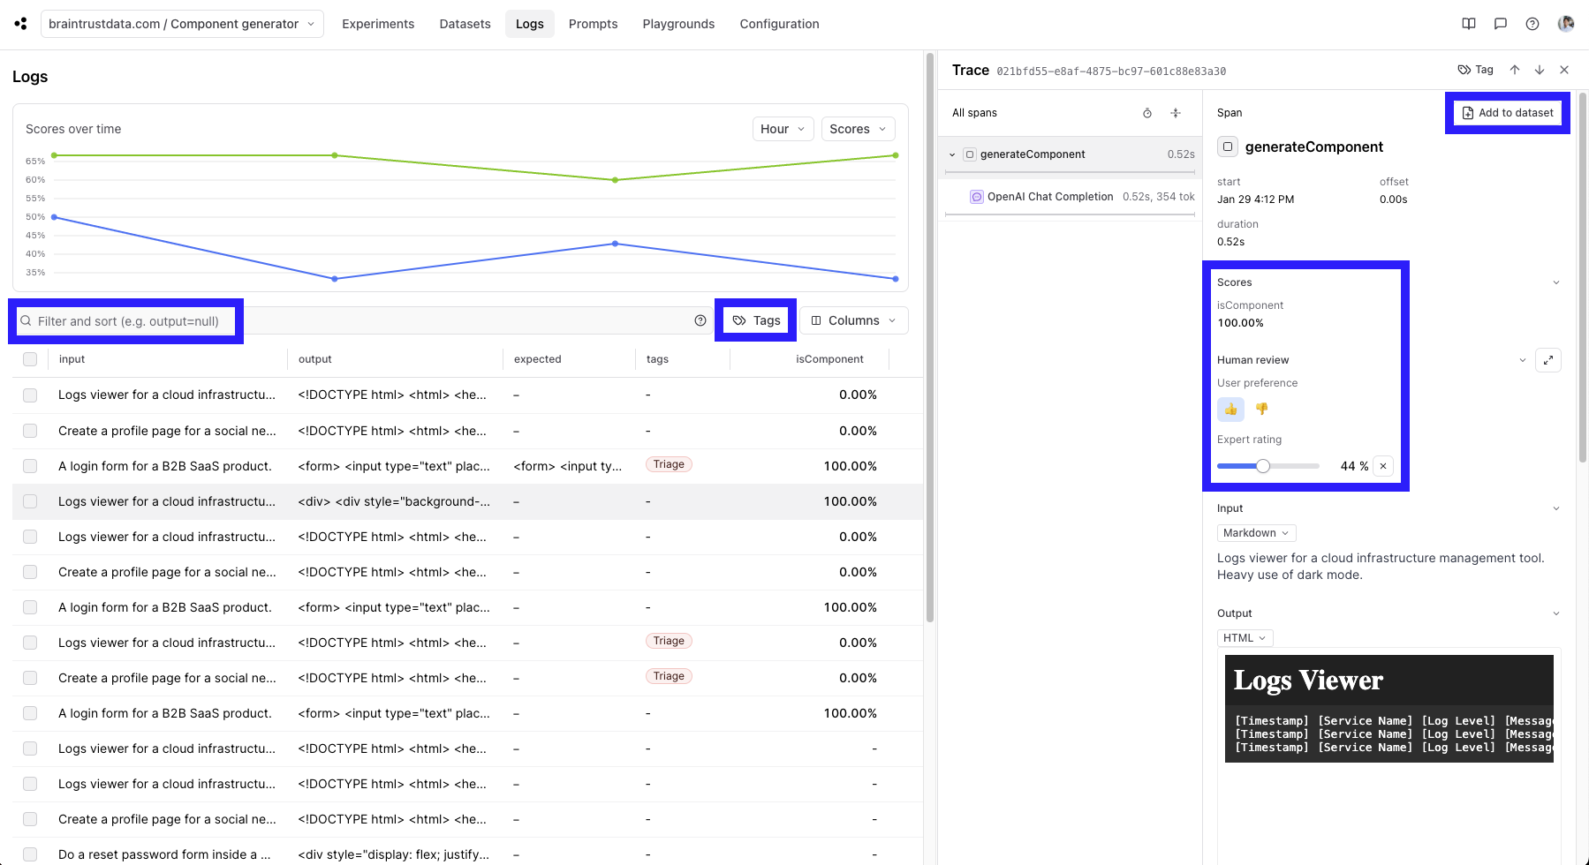Give a thumbs up user preference rating
Screen dimensions: 1589x865
pos(1230,410)
